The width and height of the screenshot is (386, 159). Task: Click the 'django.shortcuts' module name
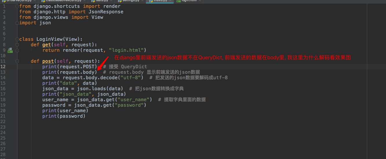pos(57,6)
